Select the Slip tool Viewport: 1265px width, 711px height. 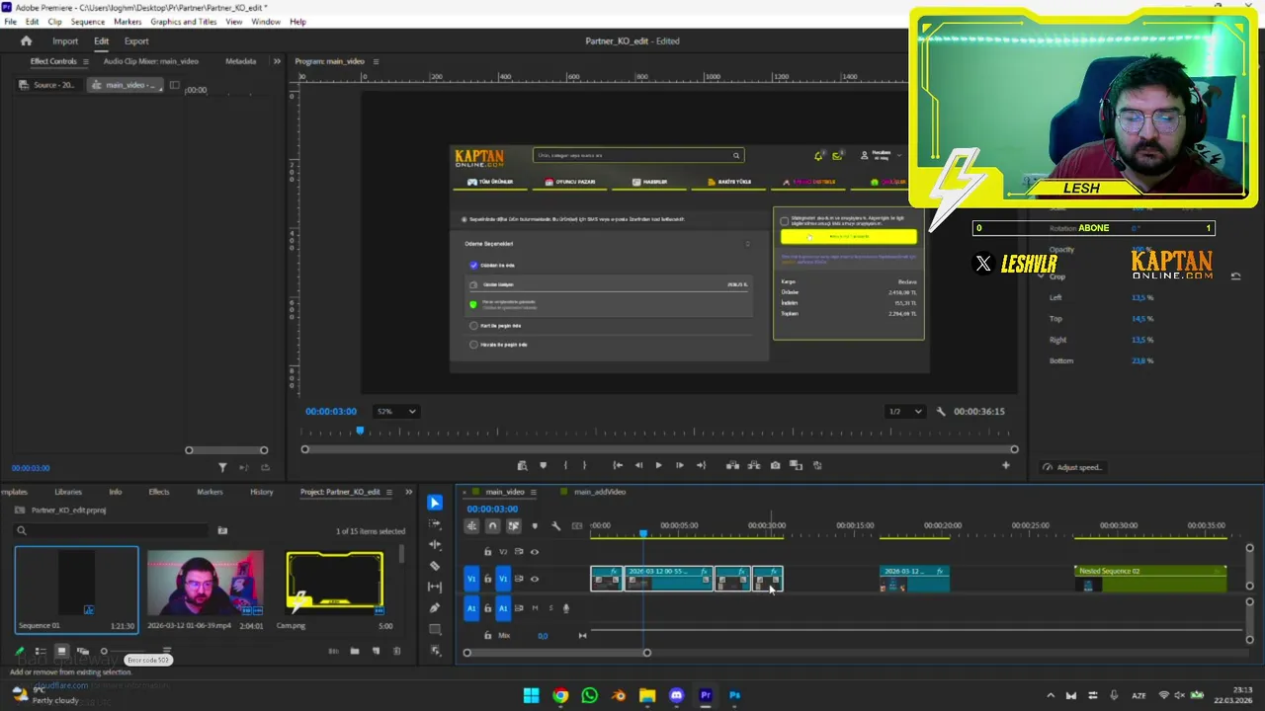pyautogui.click(x=435, y=587)
